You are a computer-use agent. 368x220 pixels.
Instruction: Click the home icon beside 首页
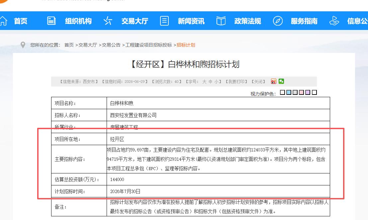[4, 21]
